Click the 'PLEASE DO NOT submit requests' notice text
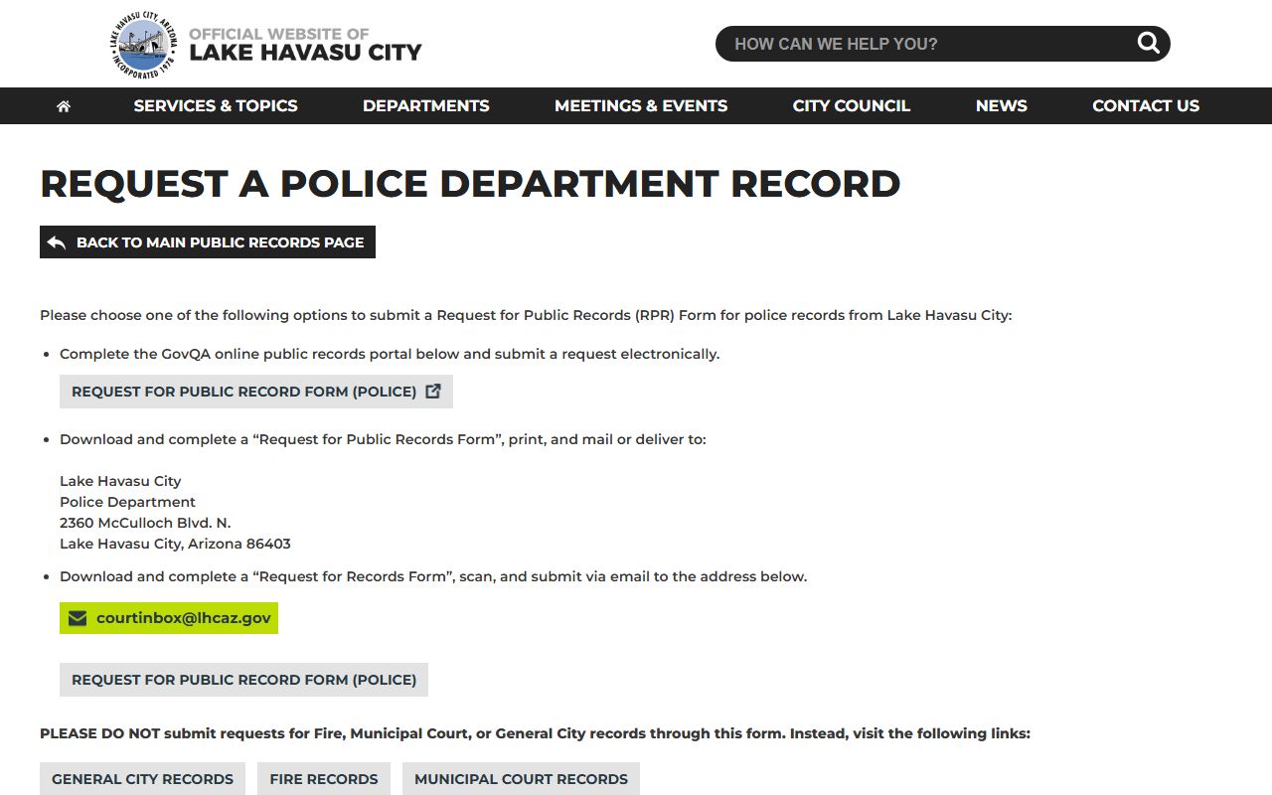 [535, 733]
